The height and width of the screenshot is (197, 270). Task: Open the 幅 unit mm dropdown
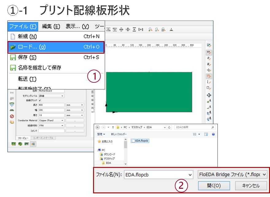(x=75, y=110)
